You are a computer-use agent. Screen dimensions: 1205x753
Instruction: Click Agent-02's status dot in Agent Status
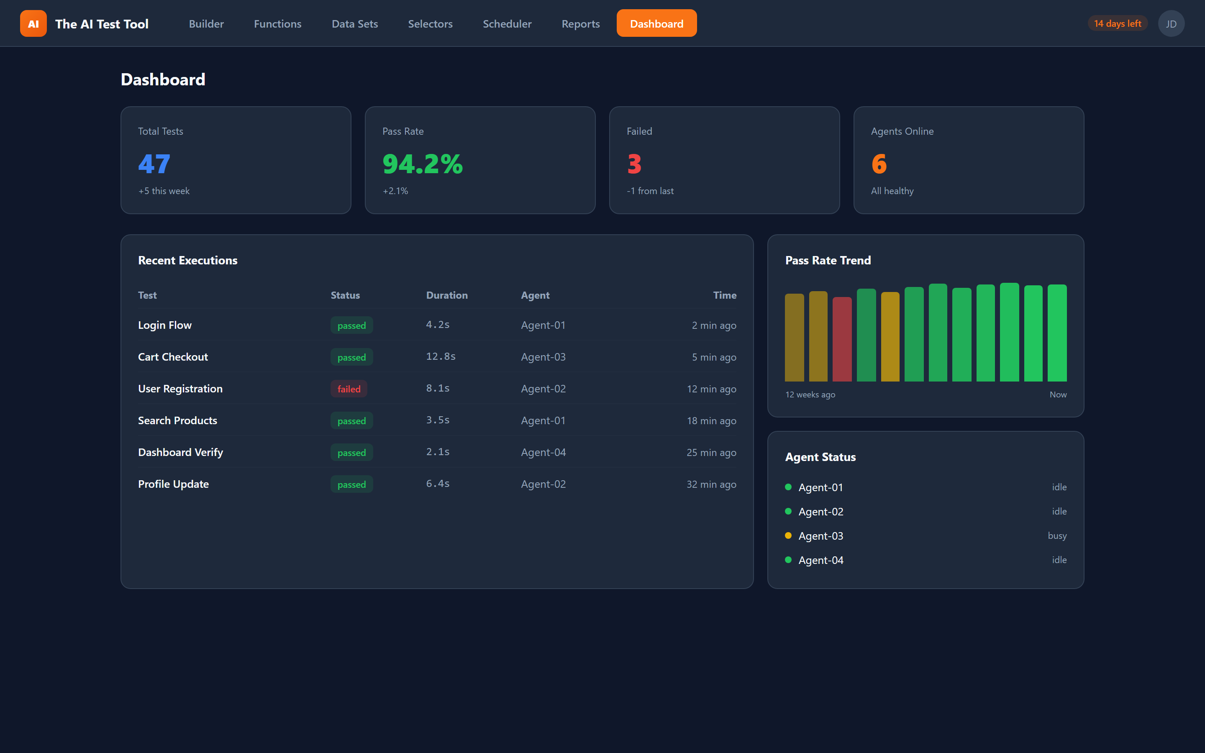[788, 511]
